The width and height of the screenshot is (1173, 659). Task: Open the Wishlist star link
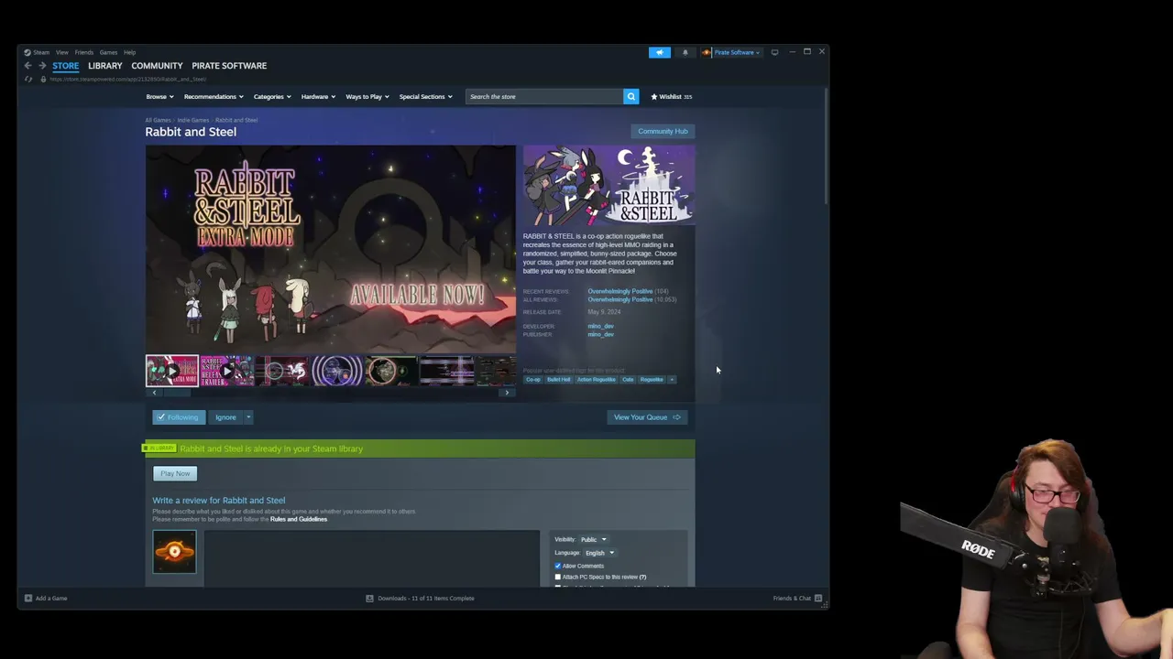tap(671, 96)
